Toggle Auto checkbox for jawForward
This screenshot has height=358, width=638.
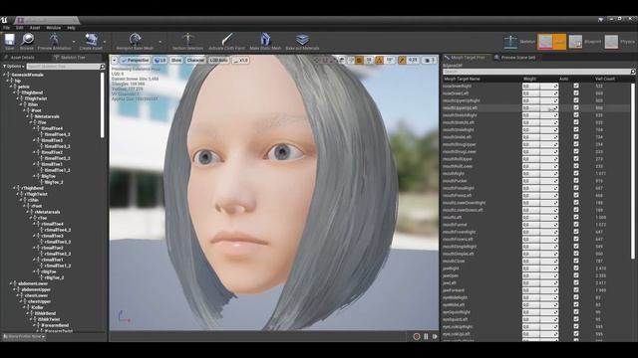coord(576,290)
